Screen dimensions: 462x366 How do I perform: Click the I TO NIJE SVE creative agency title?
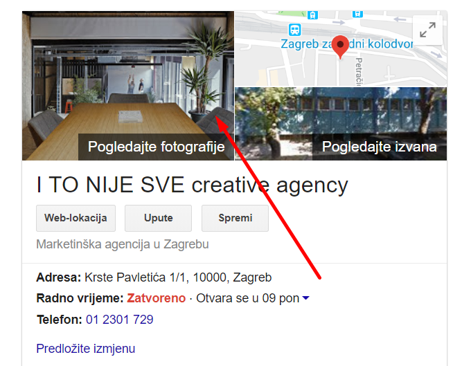[x=192, y=185]
